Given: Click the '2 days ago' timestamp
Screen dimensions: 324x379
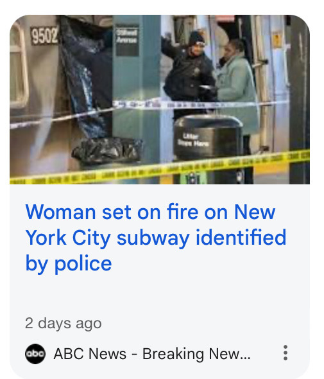Looking at the screenshot, I should (64, 323).
